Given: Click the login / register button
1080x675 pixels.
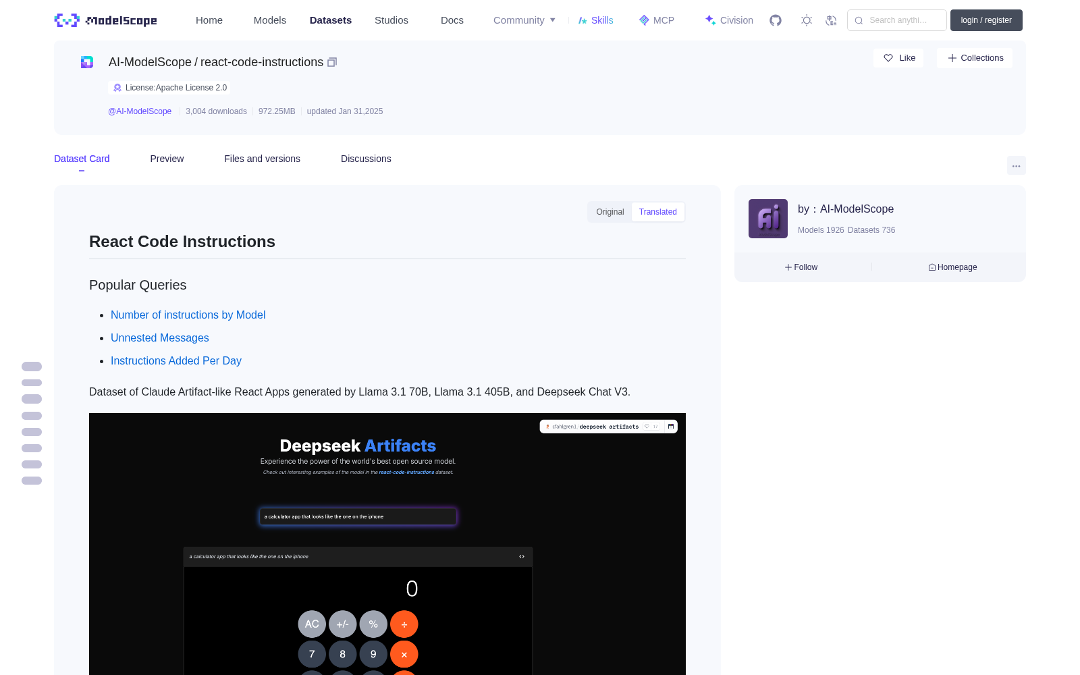Looking at the screenshot, I should (x=986, y=20).
